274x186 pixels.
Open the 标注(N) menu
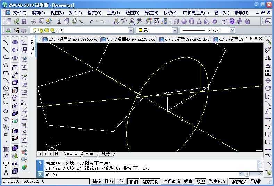(151, 13)
